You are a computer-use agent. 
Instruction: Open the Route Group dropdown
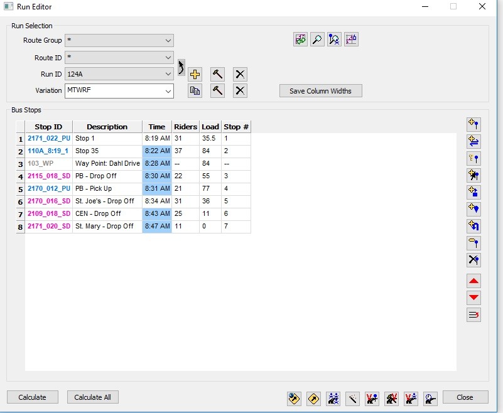point(119,40)
